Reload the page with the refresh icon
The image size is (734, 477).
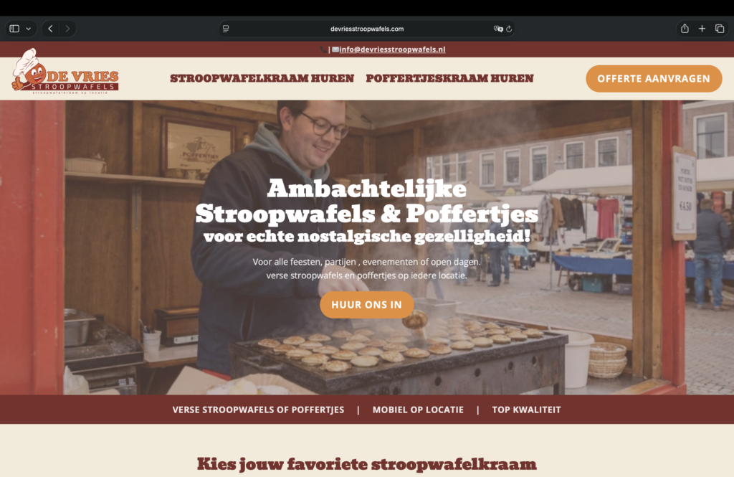509,29
